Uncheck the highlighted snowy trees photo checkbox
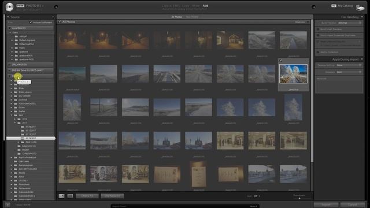This screenshot has height=208, width=370. pyautogui.click(x=281, y=61)
